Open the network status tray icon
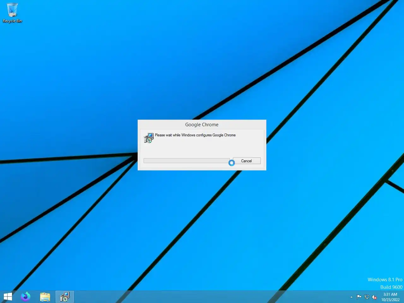 click(x=367, y=297)
